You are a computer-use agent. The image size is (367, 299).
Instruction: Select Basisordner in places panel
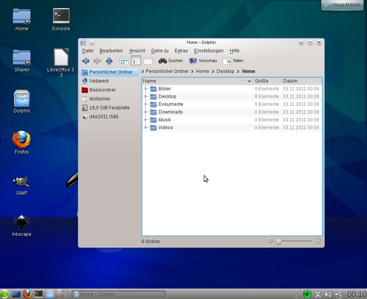point(109,90)
